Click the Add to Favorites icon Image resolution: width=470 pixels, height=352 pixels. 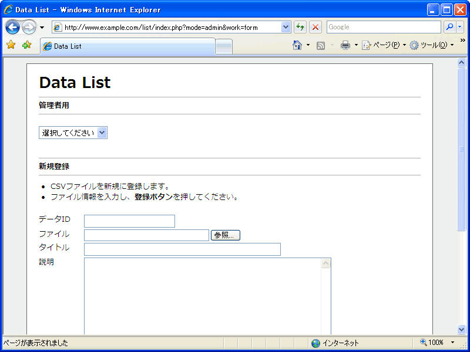[x=26, y=45]
